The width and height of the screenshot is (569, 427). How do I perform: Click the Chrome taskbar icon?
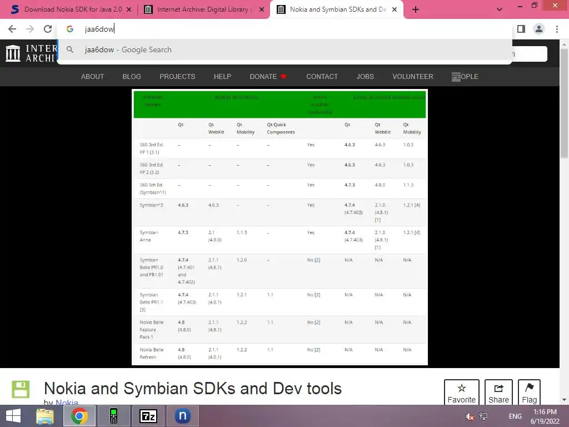[79, 416]
